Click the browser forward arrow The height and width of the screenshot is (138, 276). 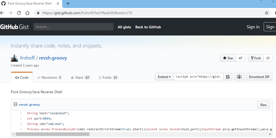coord(10,13)
